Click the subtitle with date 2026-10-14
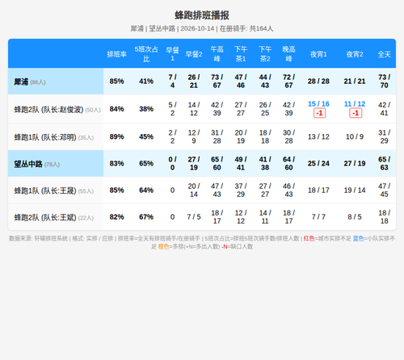This screenshot has height=360, width=404. pos(202,29)
